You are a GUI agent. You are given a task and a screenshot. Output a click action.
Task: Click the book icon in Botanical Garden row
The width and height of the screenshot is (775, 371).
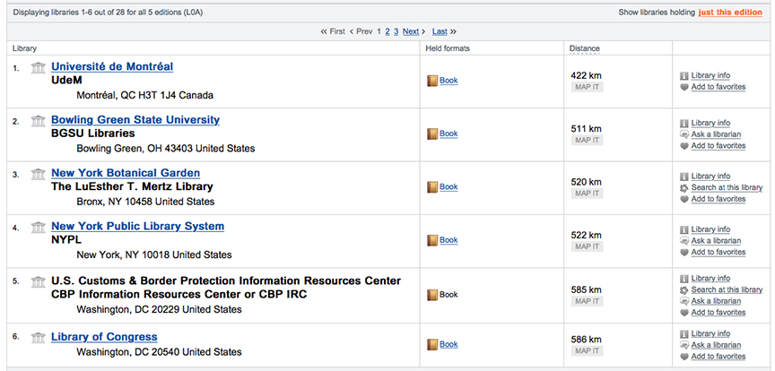coord(432,187)
